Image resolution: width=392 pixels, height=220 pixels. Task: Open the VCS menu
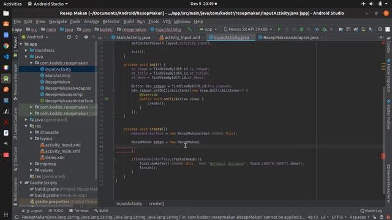pos(167,22)
